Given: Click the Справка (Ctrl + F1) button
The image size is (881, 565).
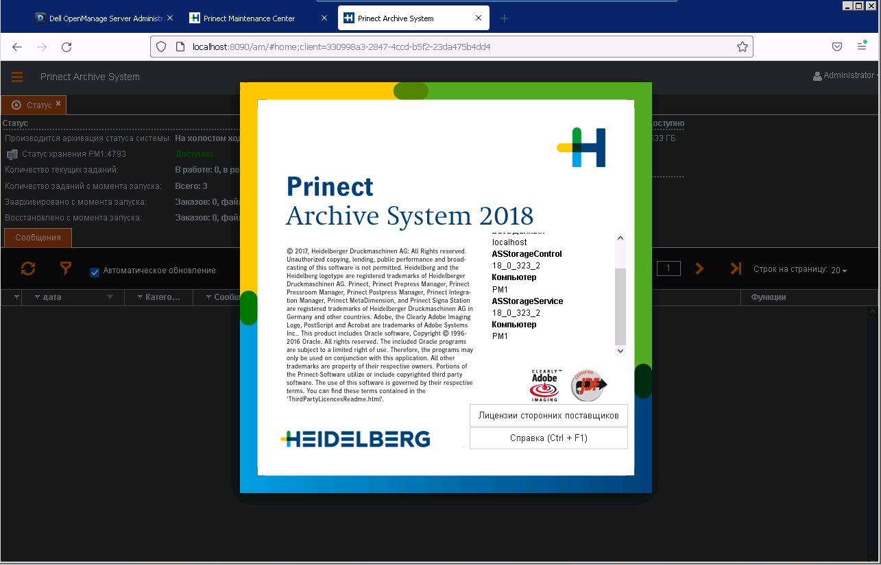Looking at the screenshot, I should 548,438.
